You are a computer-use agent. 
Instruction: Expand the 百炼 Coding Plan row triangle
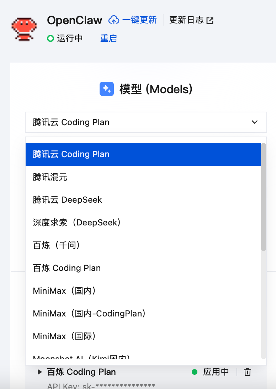[x=40, y=372]
